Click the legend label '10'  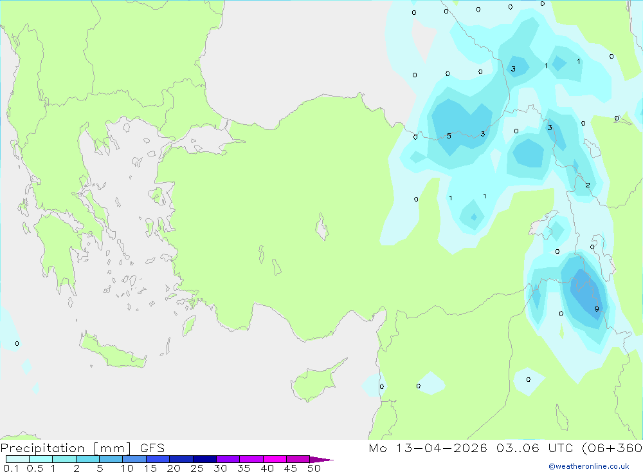[x=127, y=468]
